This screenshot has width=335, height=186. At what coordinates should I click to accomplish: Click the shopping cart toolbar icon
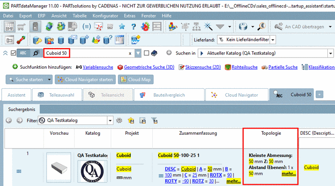pos(21,27)
